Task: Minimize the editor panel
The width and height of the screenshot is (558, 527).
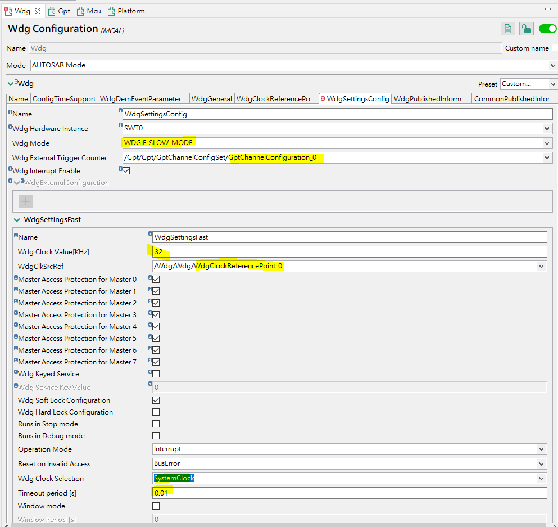Action: [548, 9]
